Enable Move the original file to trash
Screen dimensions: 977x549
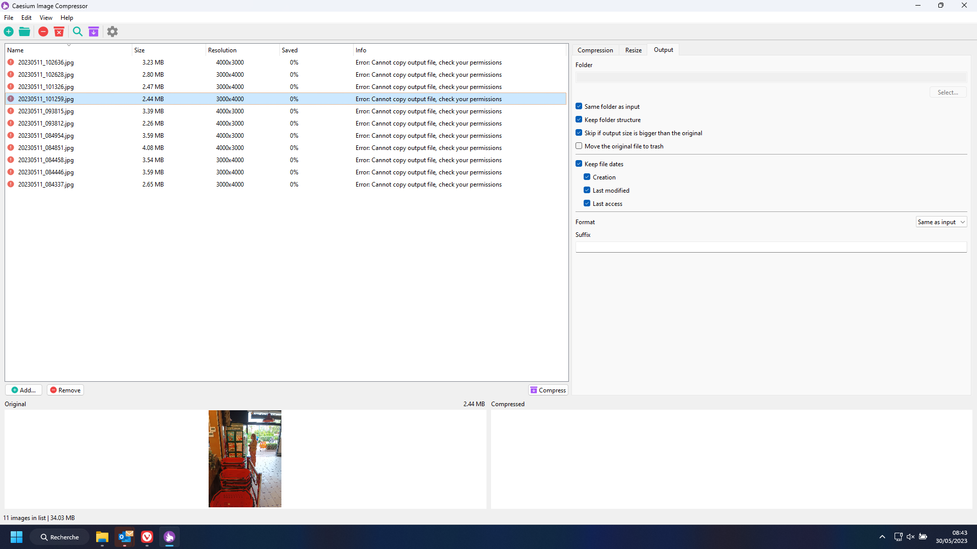tap(579, 146)
